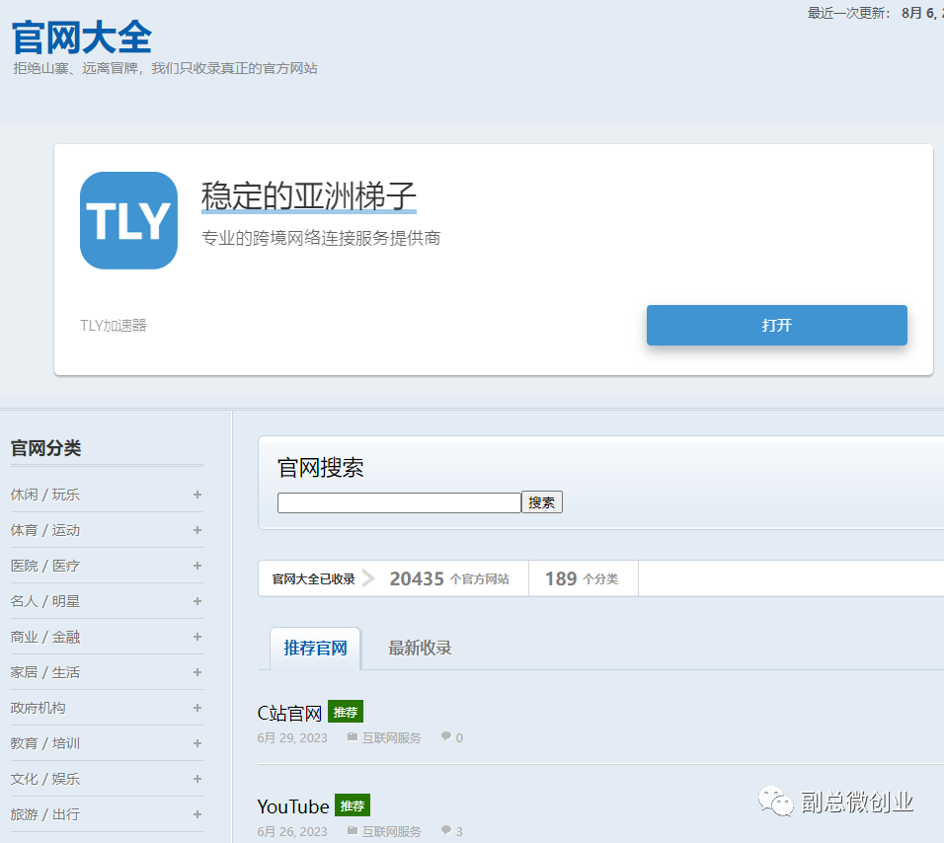Open 互联网服务 category under C站官网
944x843 pixels.
tap(391, 737)
